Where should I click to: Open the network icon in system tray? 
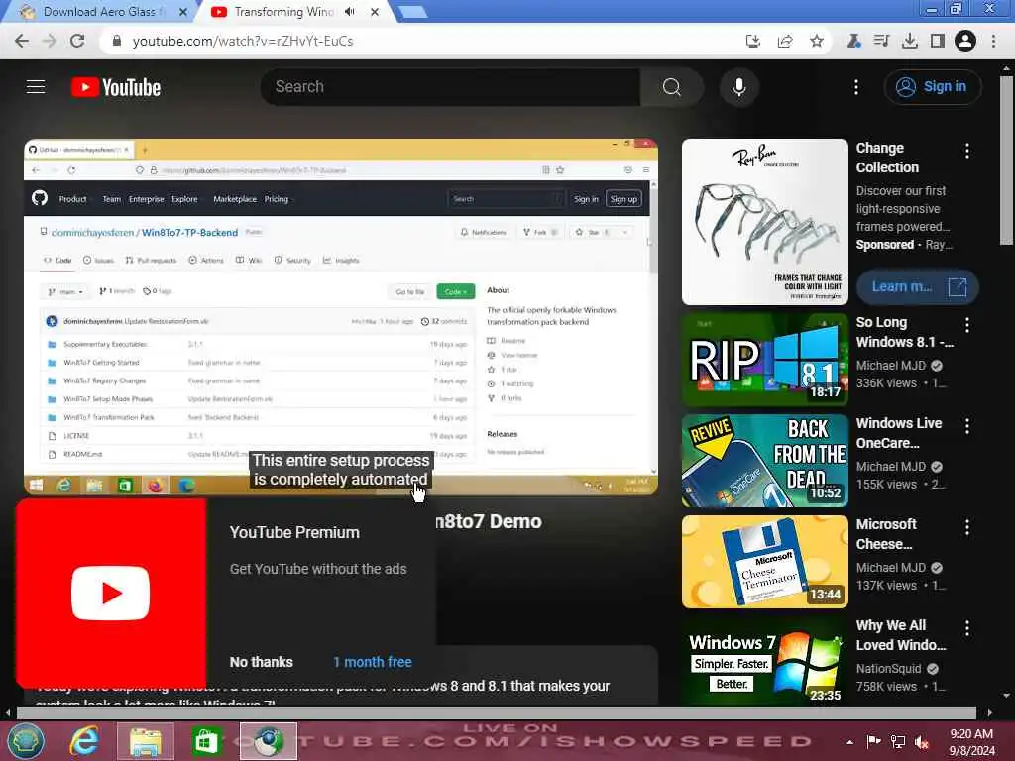(x=898, y=742)
